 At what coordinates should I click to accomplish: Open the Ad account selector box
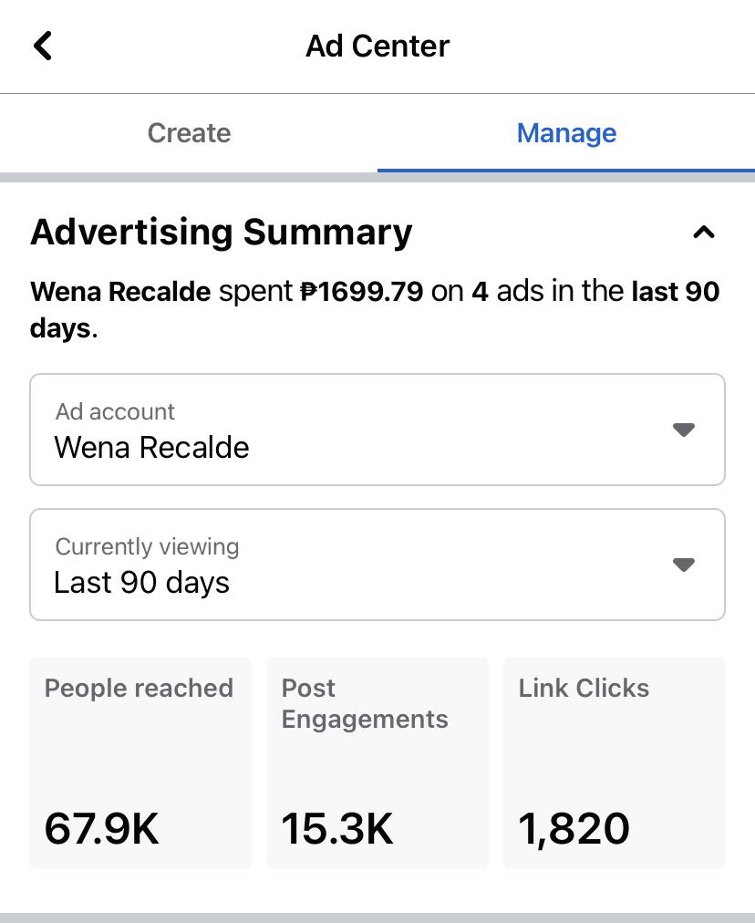[377, 430]
